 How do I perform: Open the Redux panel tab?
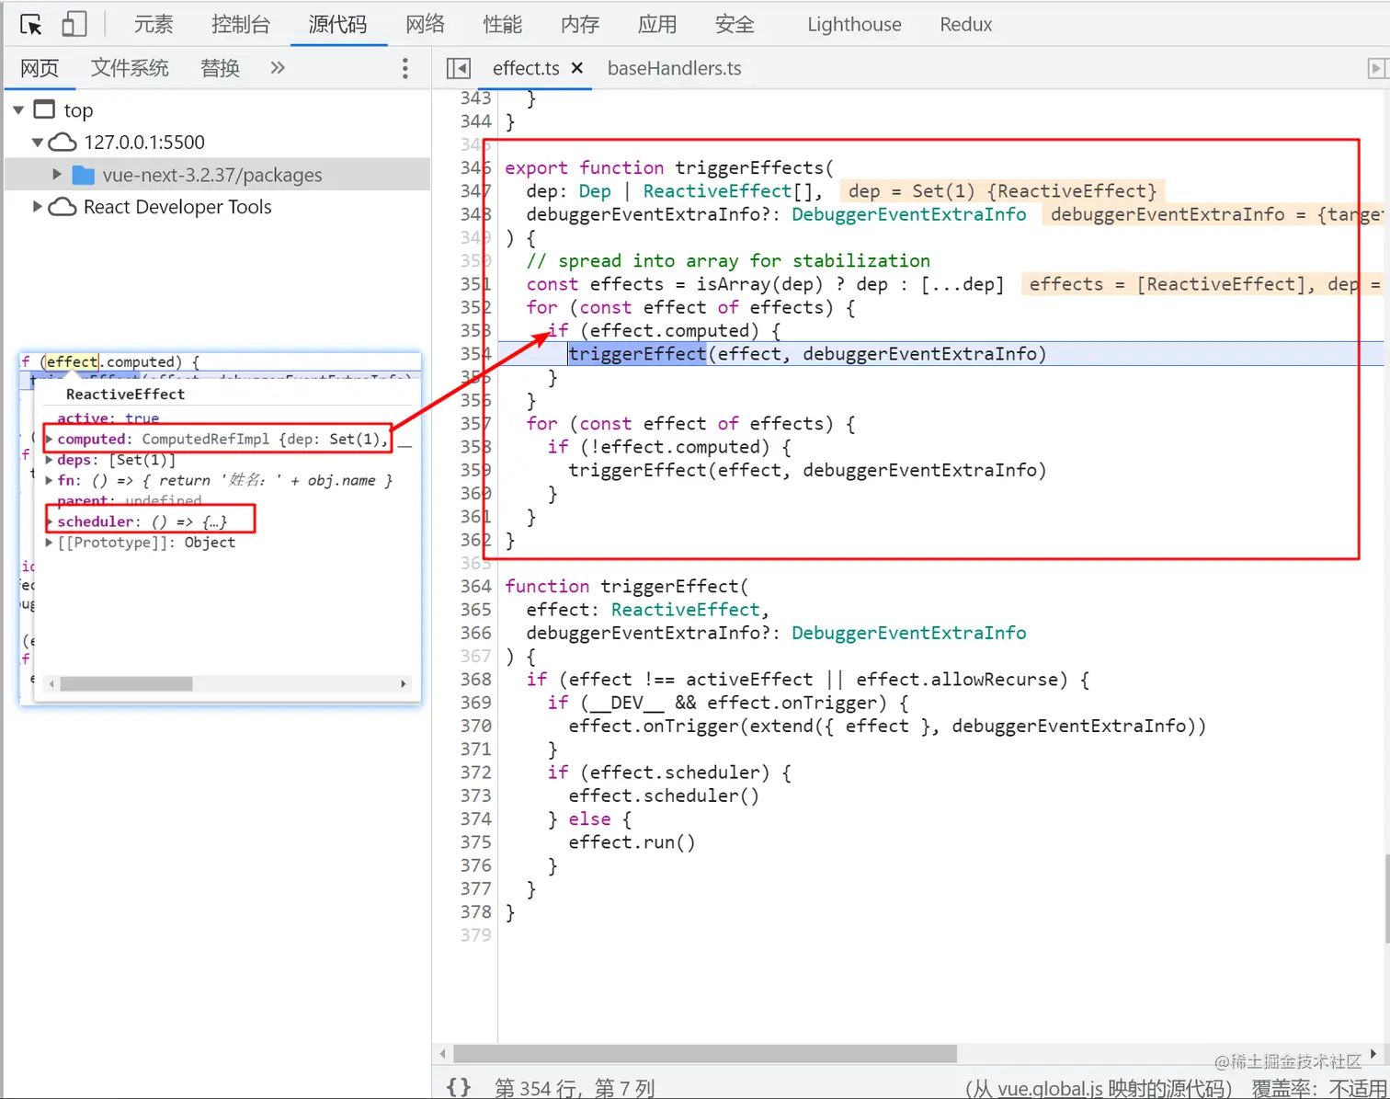pos(965,25)
